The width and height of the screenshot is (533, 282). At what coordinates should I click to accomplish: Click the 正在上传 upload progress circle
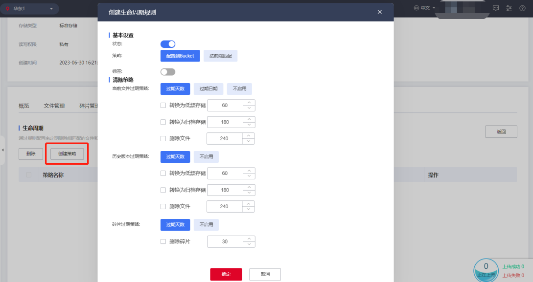click(x=486, y=269)
